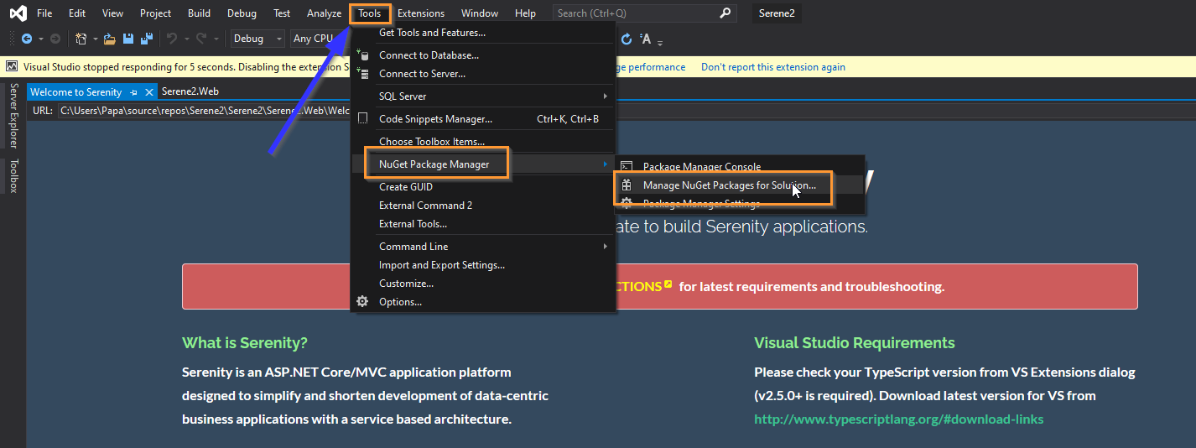Close the Welcome to Serenity tab
Screen dimensions: 1196x448
(149, 92)
